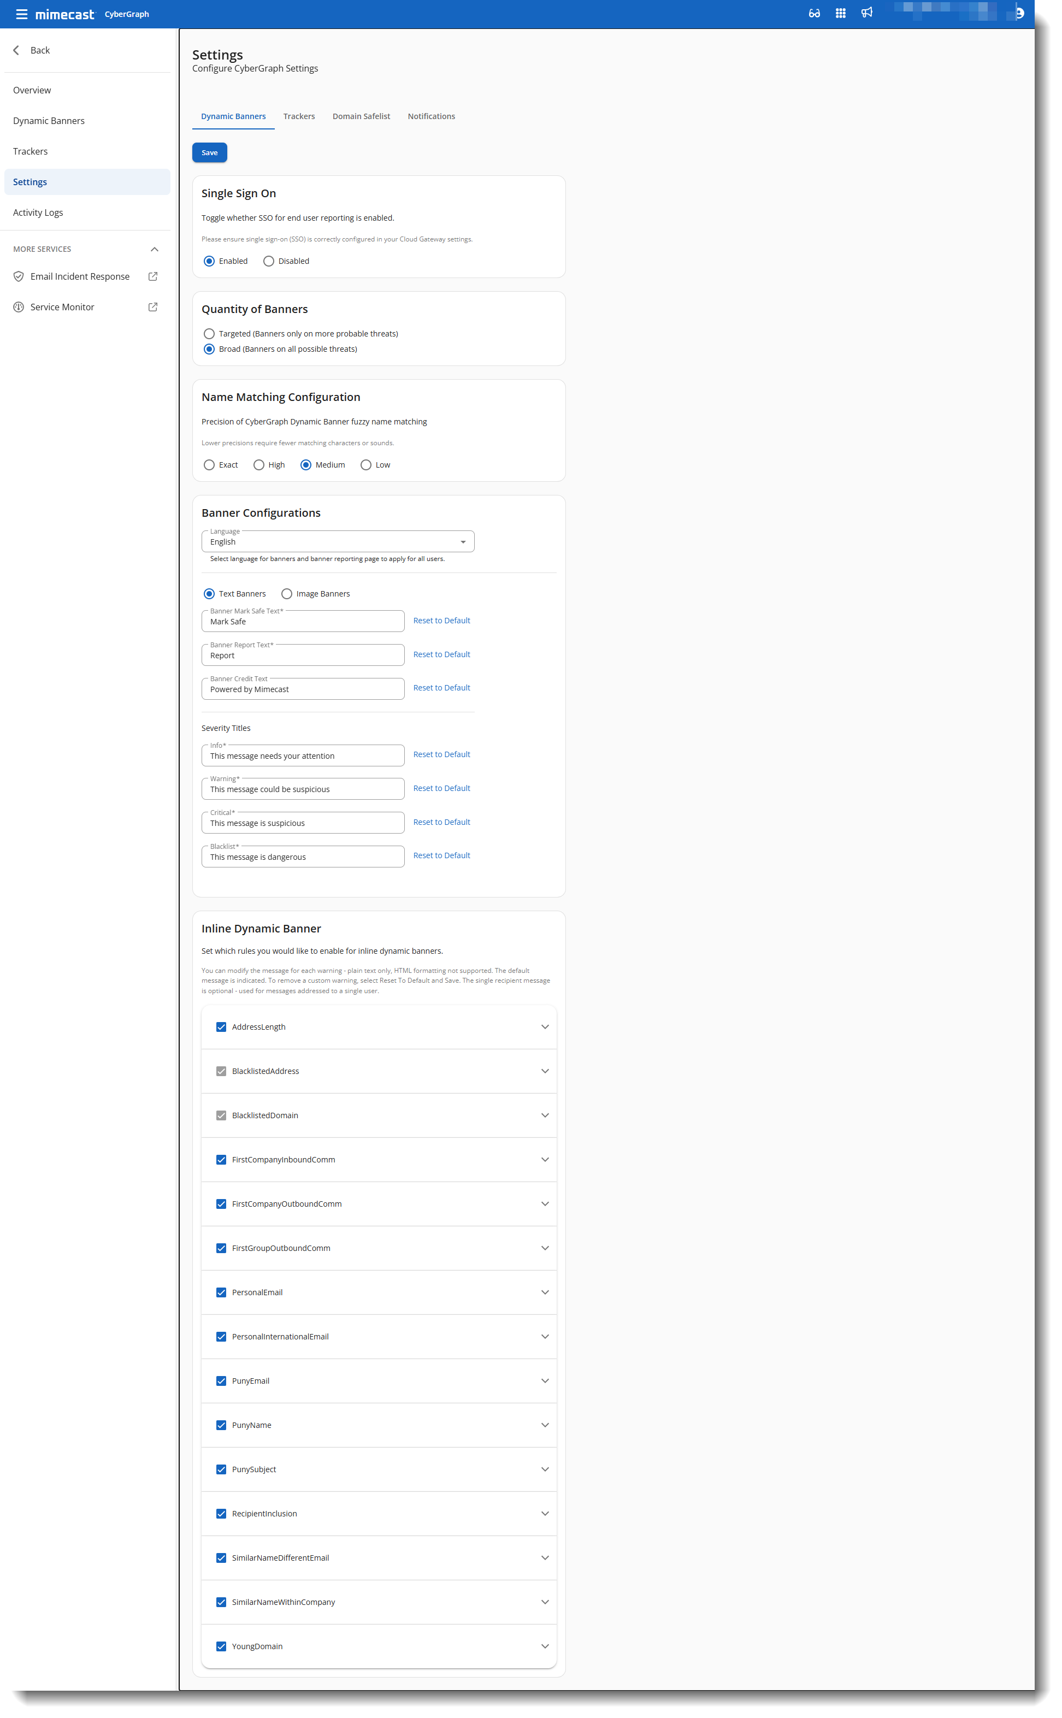The image size is (1062, 1718).
Task: Select Exact name matching precision
Action: tap(209, 464)
